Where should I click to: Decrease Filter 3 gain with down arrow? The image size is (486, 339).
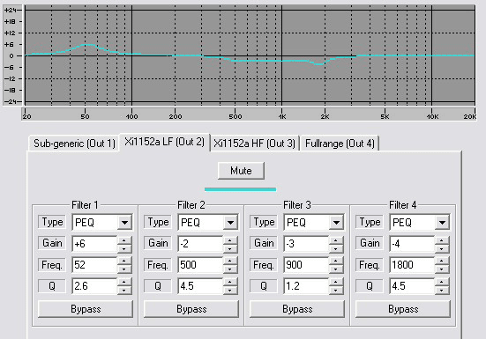[x=336, y=248]
